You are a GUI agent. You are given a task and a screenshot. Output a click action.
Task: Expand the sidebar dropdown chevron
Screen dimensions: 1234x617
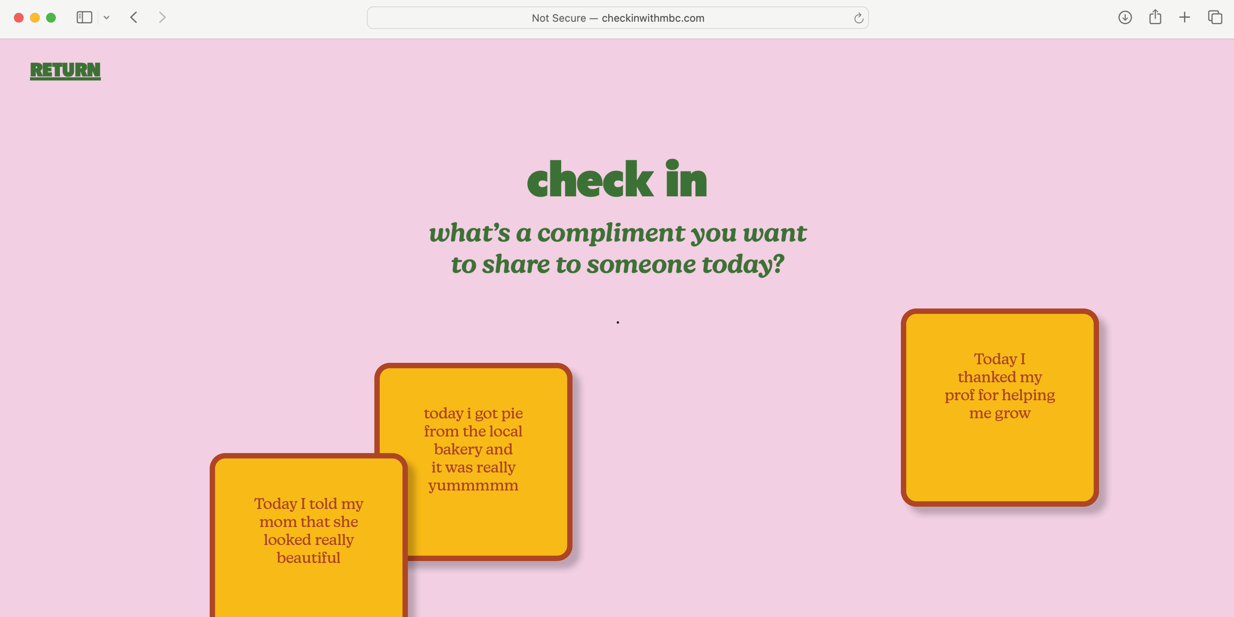coord(106,18)
